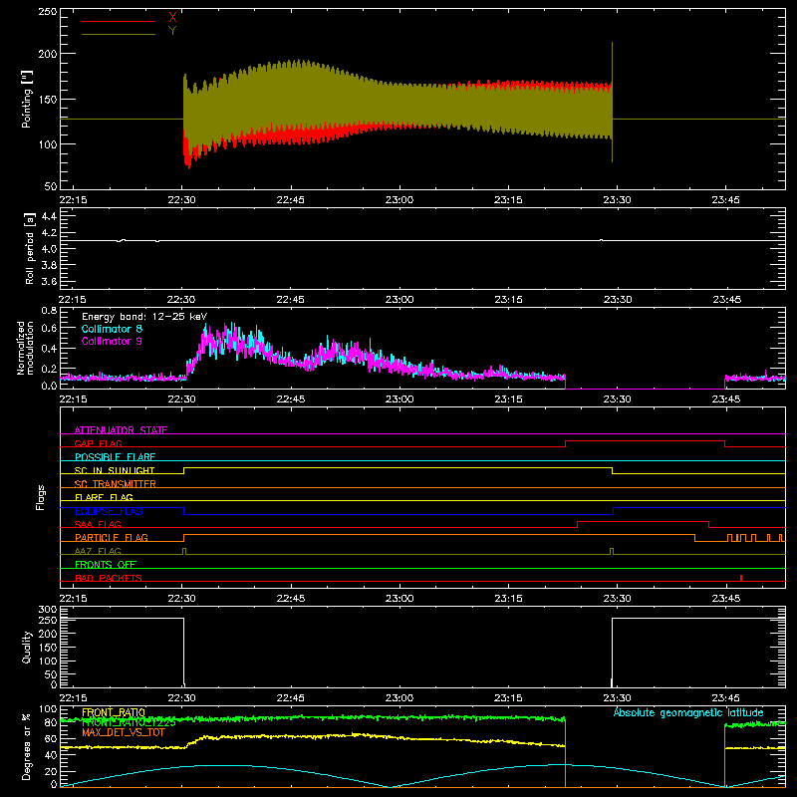Click the olive Y legend label
This screenshot has height=797, width=797.
click(x=172, y=31)
